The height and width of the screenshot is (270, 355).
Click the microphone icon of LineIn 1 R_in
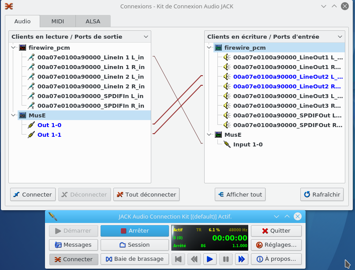click(31, 67)
